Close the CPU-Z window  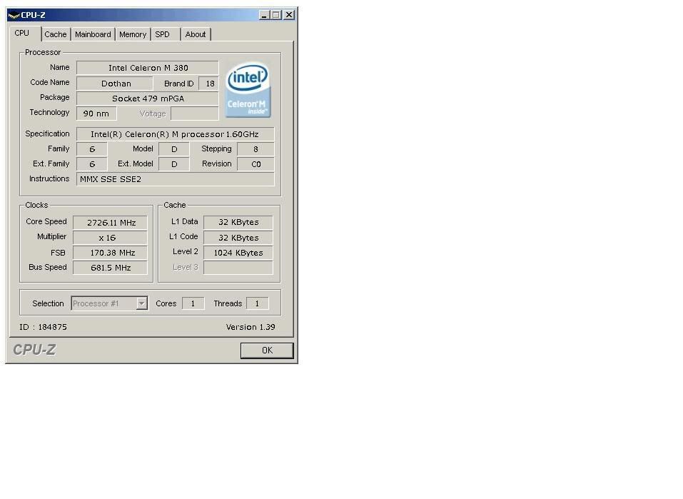pos(289,15)
